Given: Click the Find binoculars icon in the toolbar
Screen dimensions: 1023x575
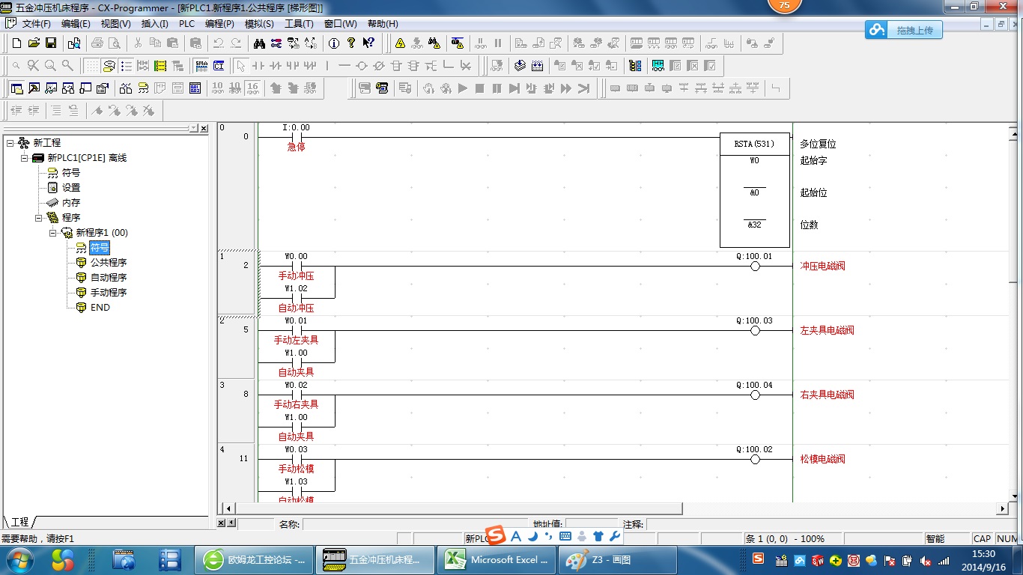Looking at the screenshot, I should [x=259, y=43].
